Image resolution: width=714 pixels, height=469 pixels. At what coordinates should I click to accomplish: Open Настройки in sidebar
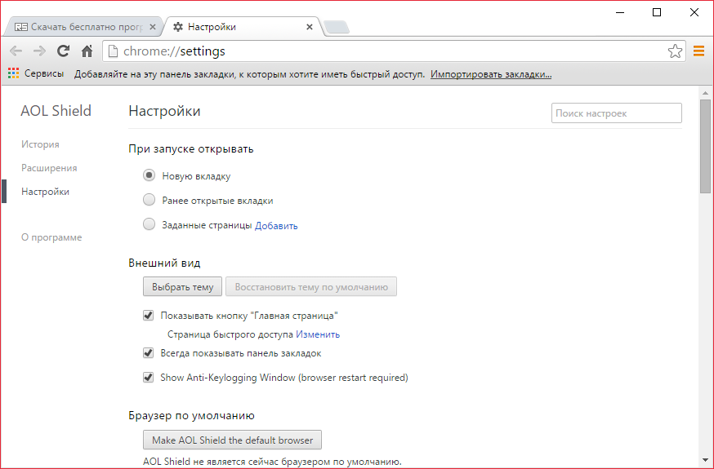45,192
